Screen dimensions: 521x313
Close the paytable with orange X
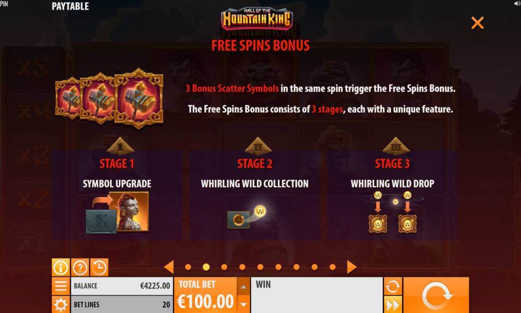click(477, 23)
